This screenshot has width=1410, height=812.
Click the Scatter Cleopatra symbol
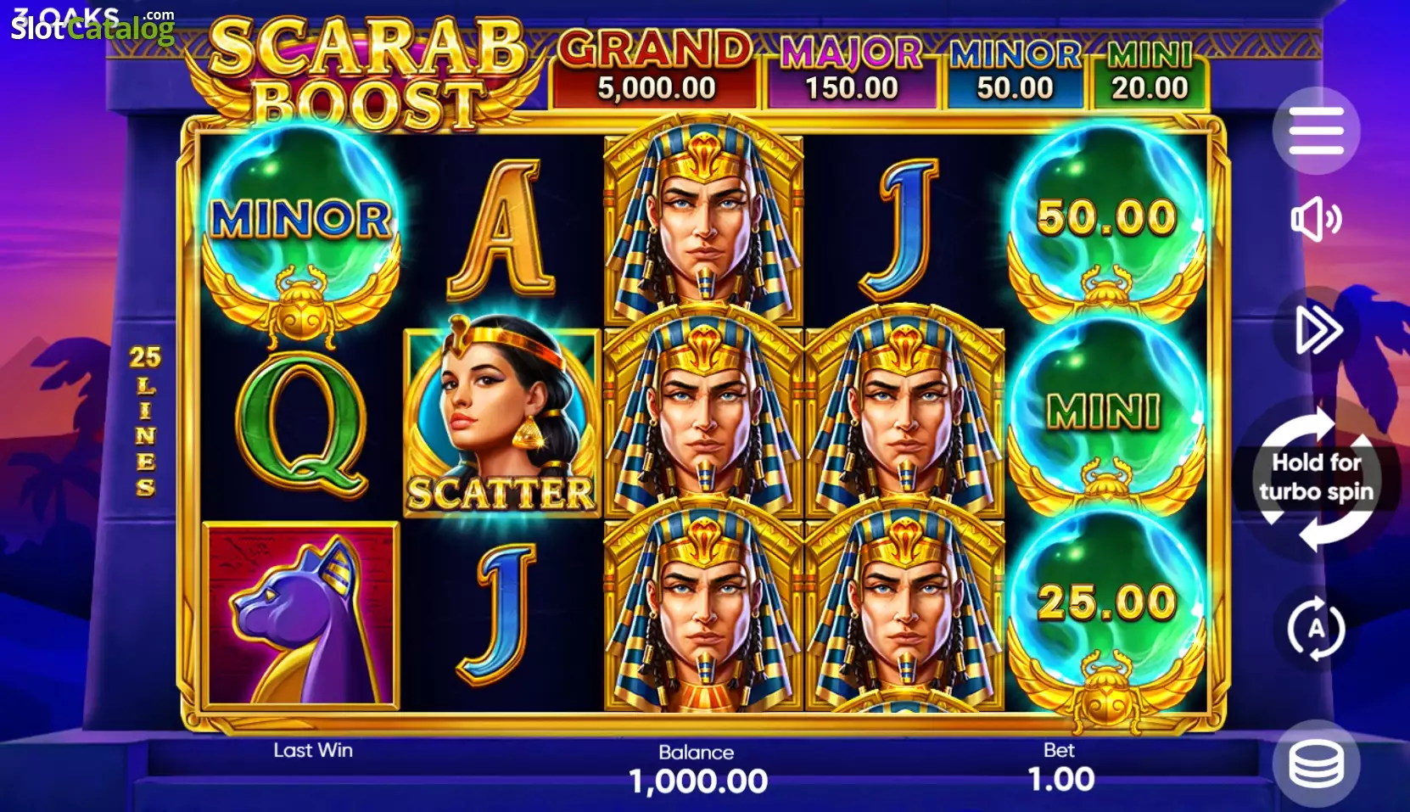click(x=501, y=422)
